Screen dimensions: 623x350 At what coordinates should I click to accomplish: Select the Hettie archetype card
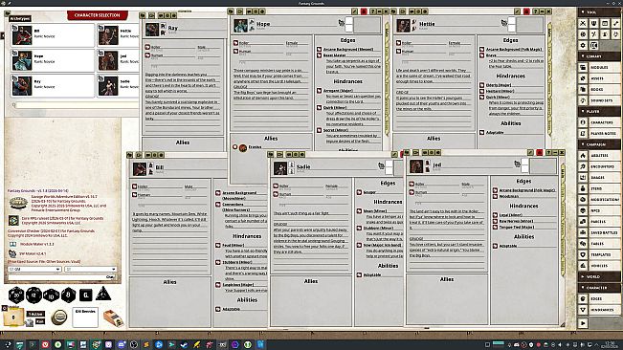pyautogui.click(x=118, y=35)
